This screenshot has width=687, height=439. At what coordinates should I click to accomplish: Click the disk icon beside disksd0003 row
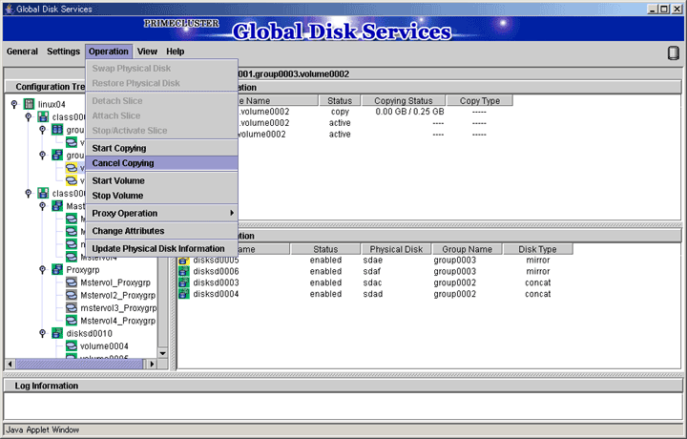pyautogui.click(x=183, y=282)
